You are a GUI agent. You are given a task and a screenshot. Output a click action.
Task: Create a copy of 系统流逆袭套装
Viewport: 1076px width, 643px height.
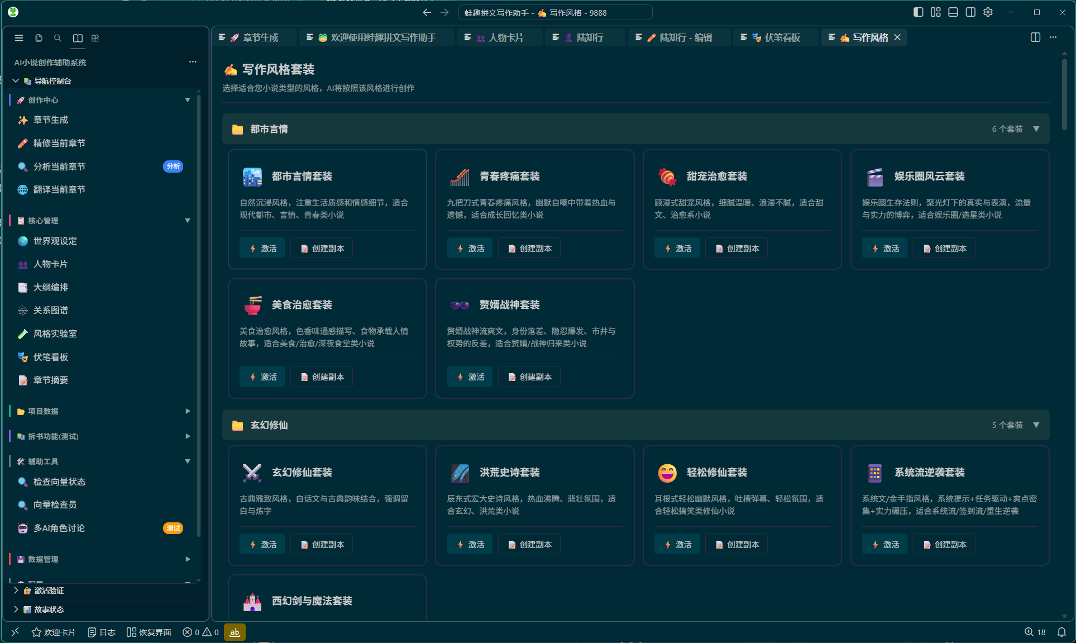(x=944, y=545)
